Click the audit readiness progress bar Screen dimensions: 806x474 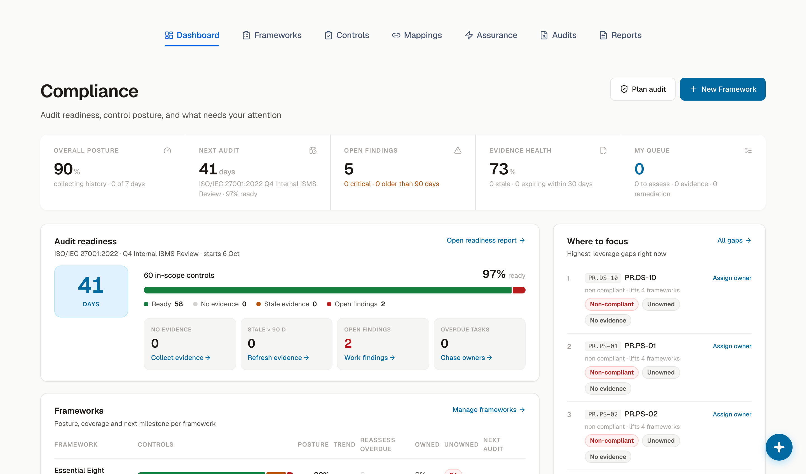point(334,290)
